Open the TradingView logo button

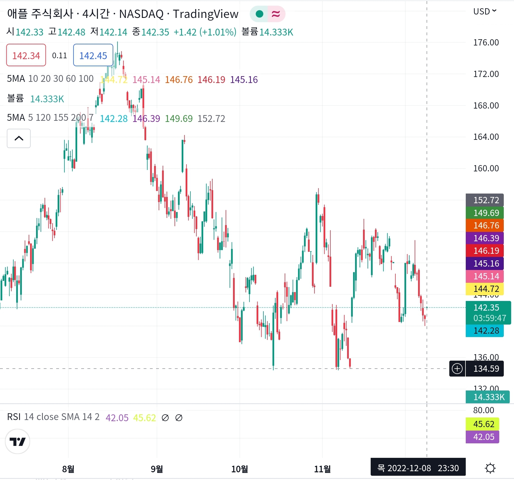pyautogui.click(x=18, y=441)
